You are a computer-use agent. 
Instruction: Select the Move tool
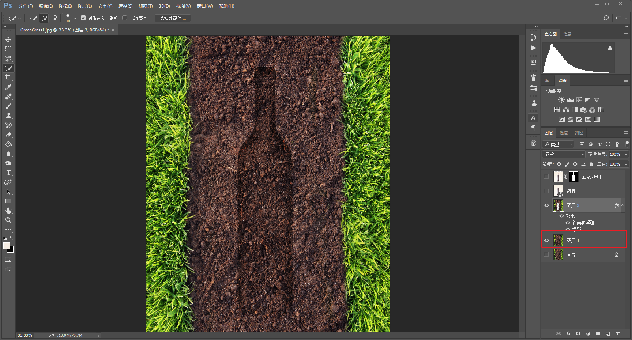[x=8, y=39]
